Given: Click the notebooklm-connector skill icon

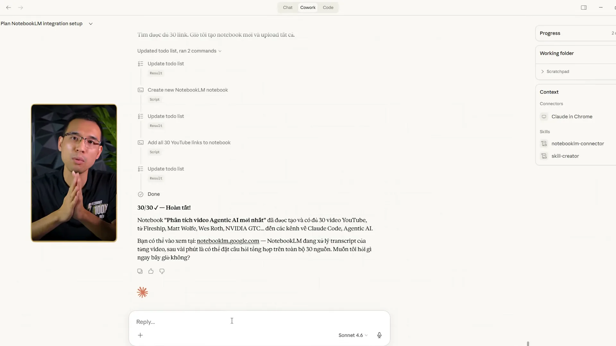Looking at the screenshot, I should click(544, 144).
